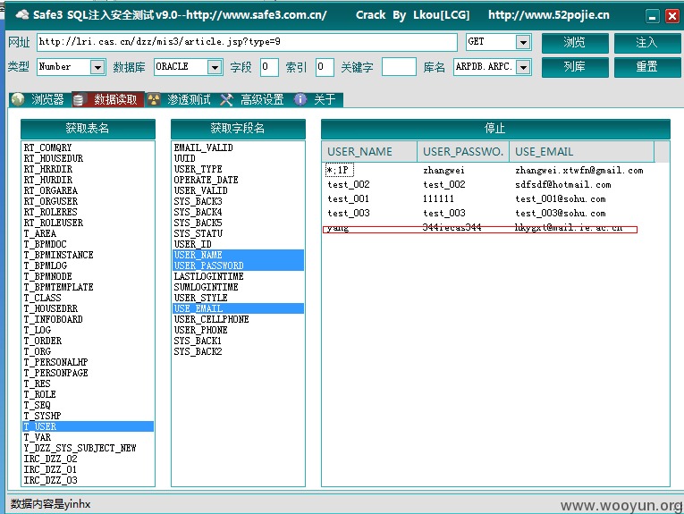This screenshot has width=684, height=514.
Task: Select the OPERATE_DATE field
Action: (x=238, y=180)
